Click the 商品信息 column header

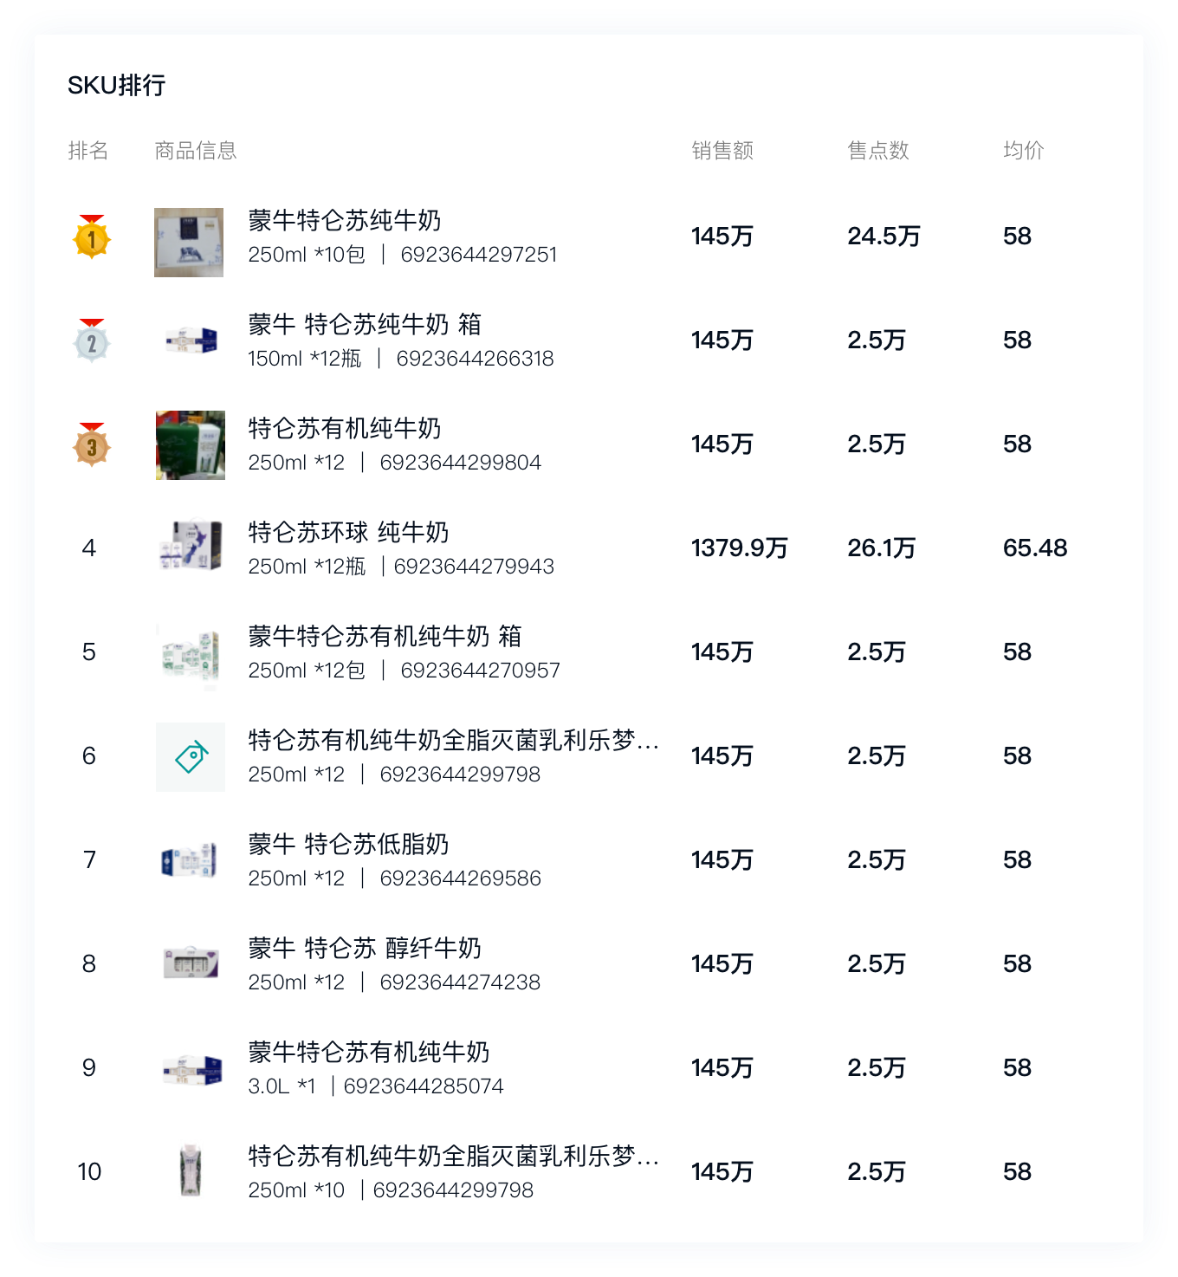point(196,151)
